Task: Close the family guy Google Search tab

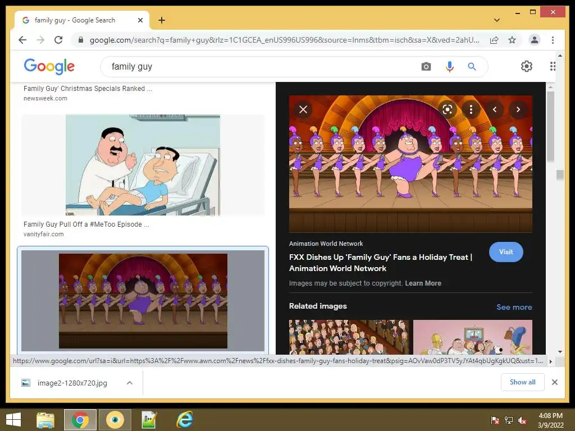Action: point(140,20)
